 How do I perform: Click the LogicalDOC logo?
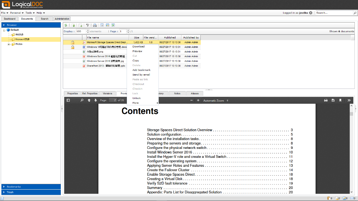(x=22, y=5)
